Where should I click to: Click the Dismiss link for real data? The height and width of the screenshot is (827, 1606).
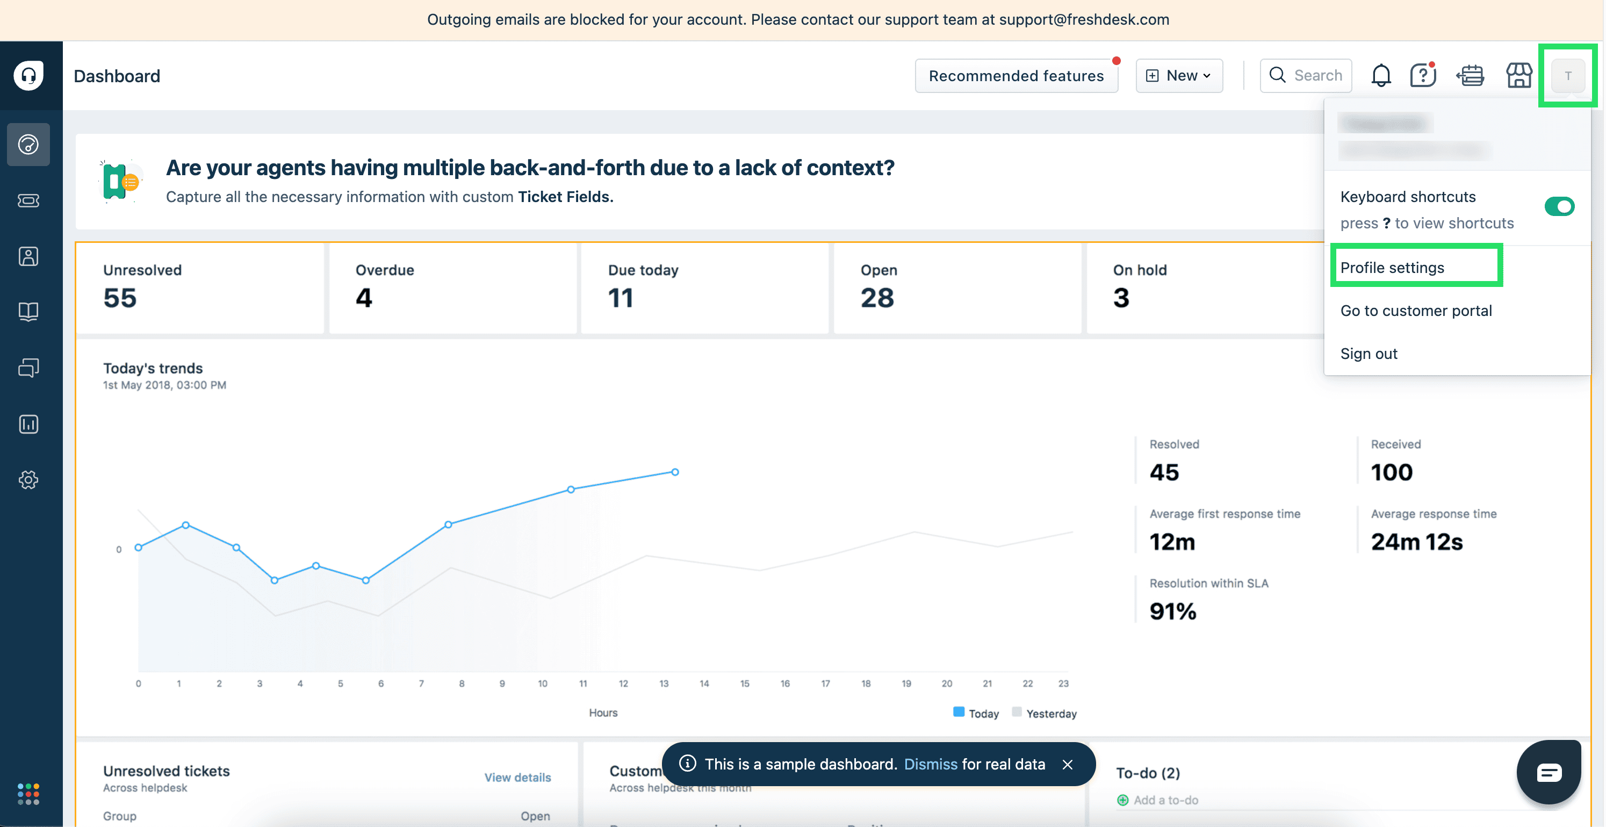tap(930, 764)
